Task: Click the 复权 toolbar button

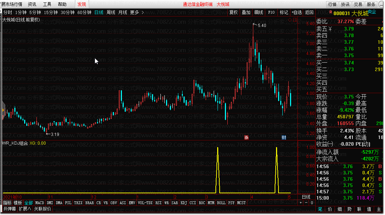Action: tap(234, 12)
